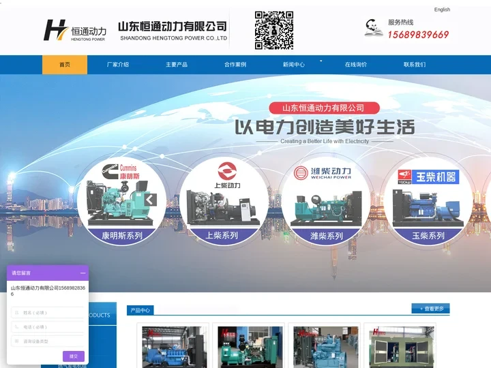Open the 合作案例 menu item
The width and height of the screenshot is (491, 368).
tap(235, 65)
